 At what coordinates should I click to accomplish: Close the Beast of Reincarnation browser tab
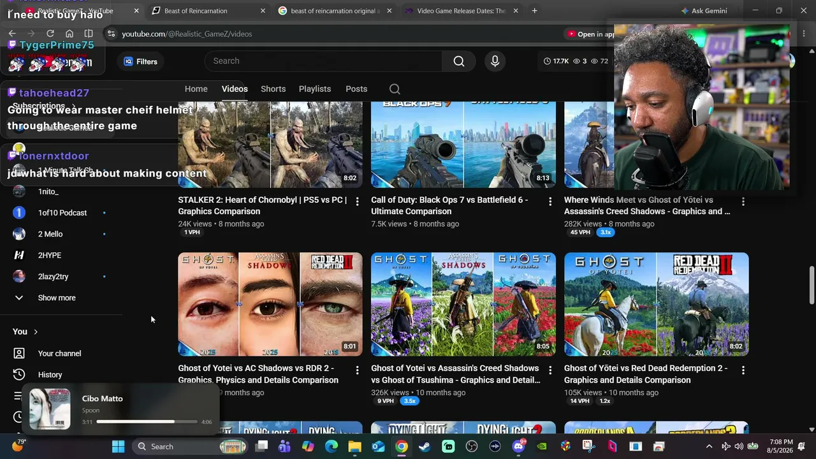click(263, 11)
